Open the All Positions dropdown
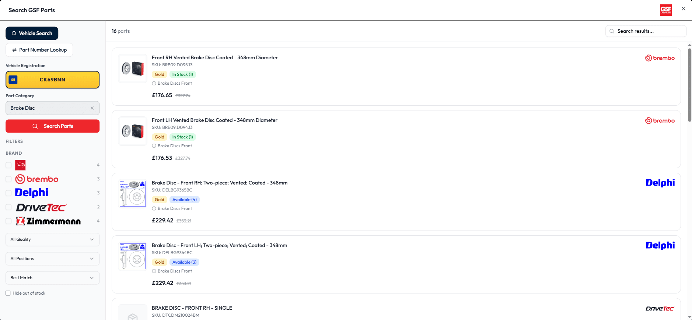Image resolution: width=692 pixels, height=320 pixels. (52, 259)
